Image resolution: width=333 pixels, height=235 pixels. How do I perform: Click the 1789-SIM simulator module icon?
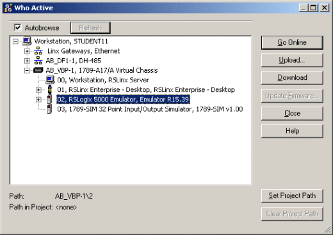(x=49, y=109)
